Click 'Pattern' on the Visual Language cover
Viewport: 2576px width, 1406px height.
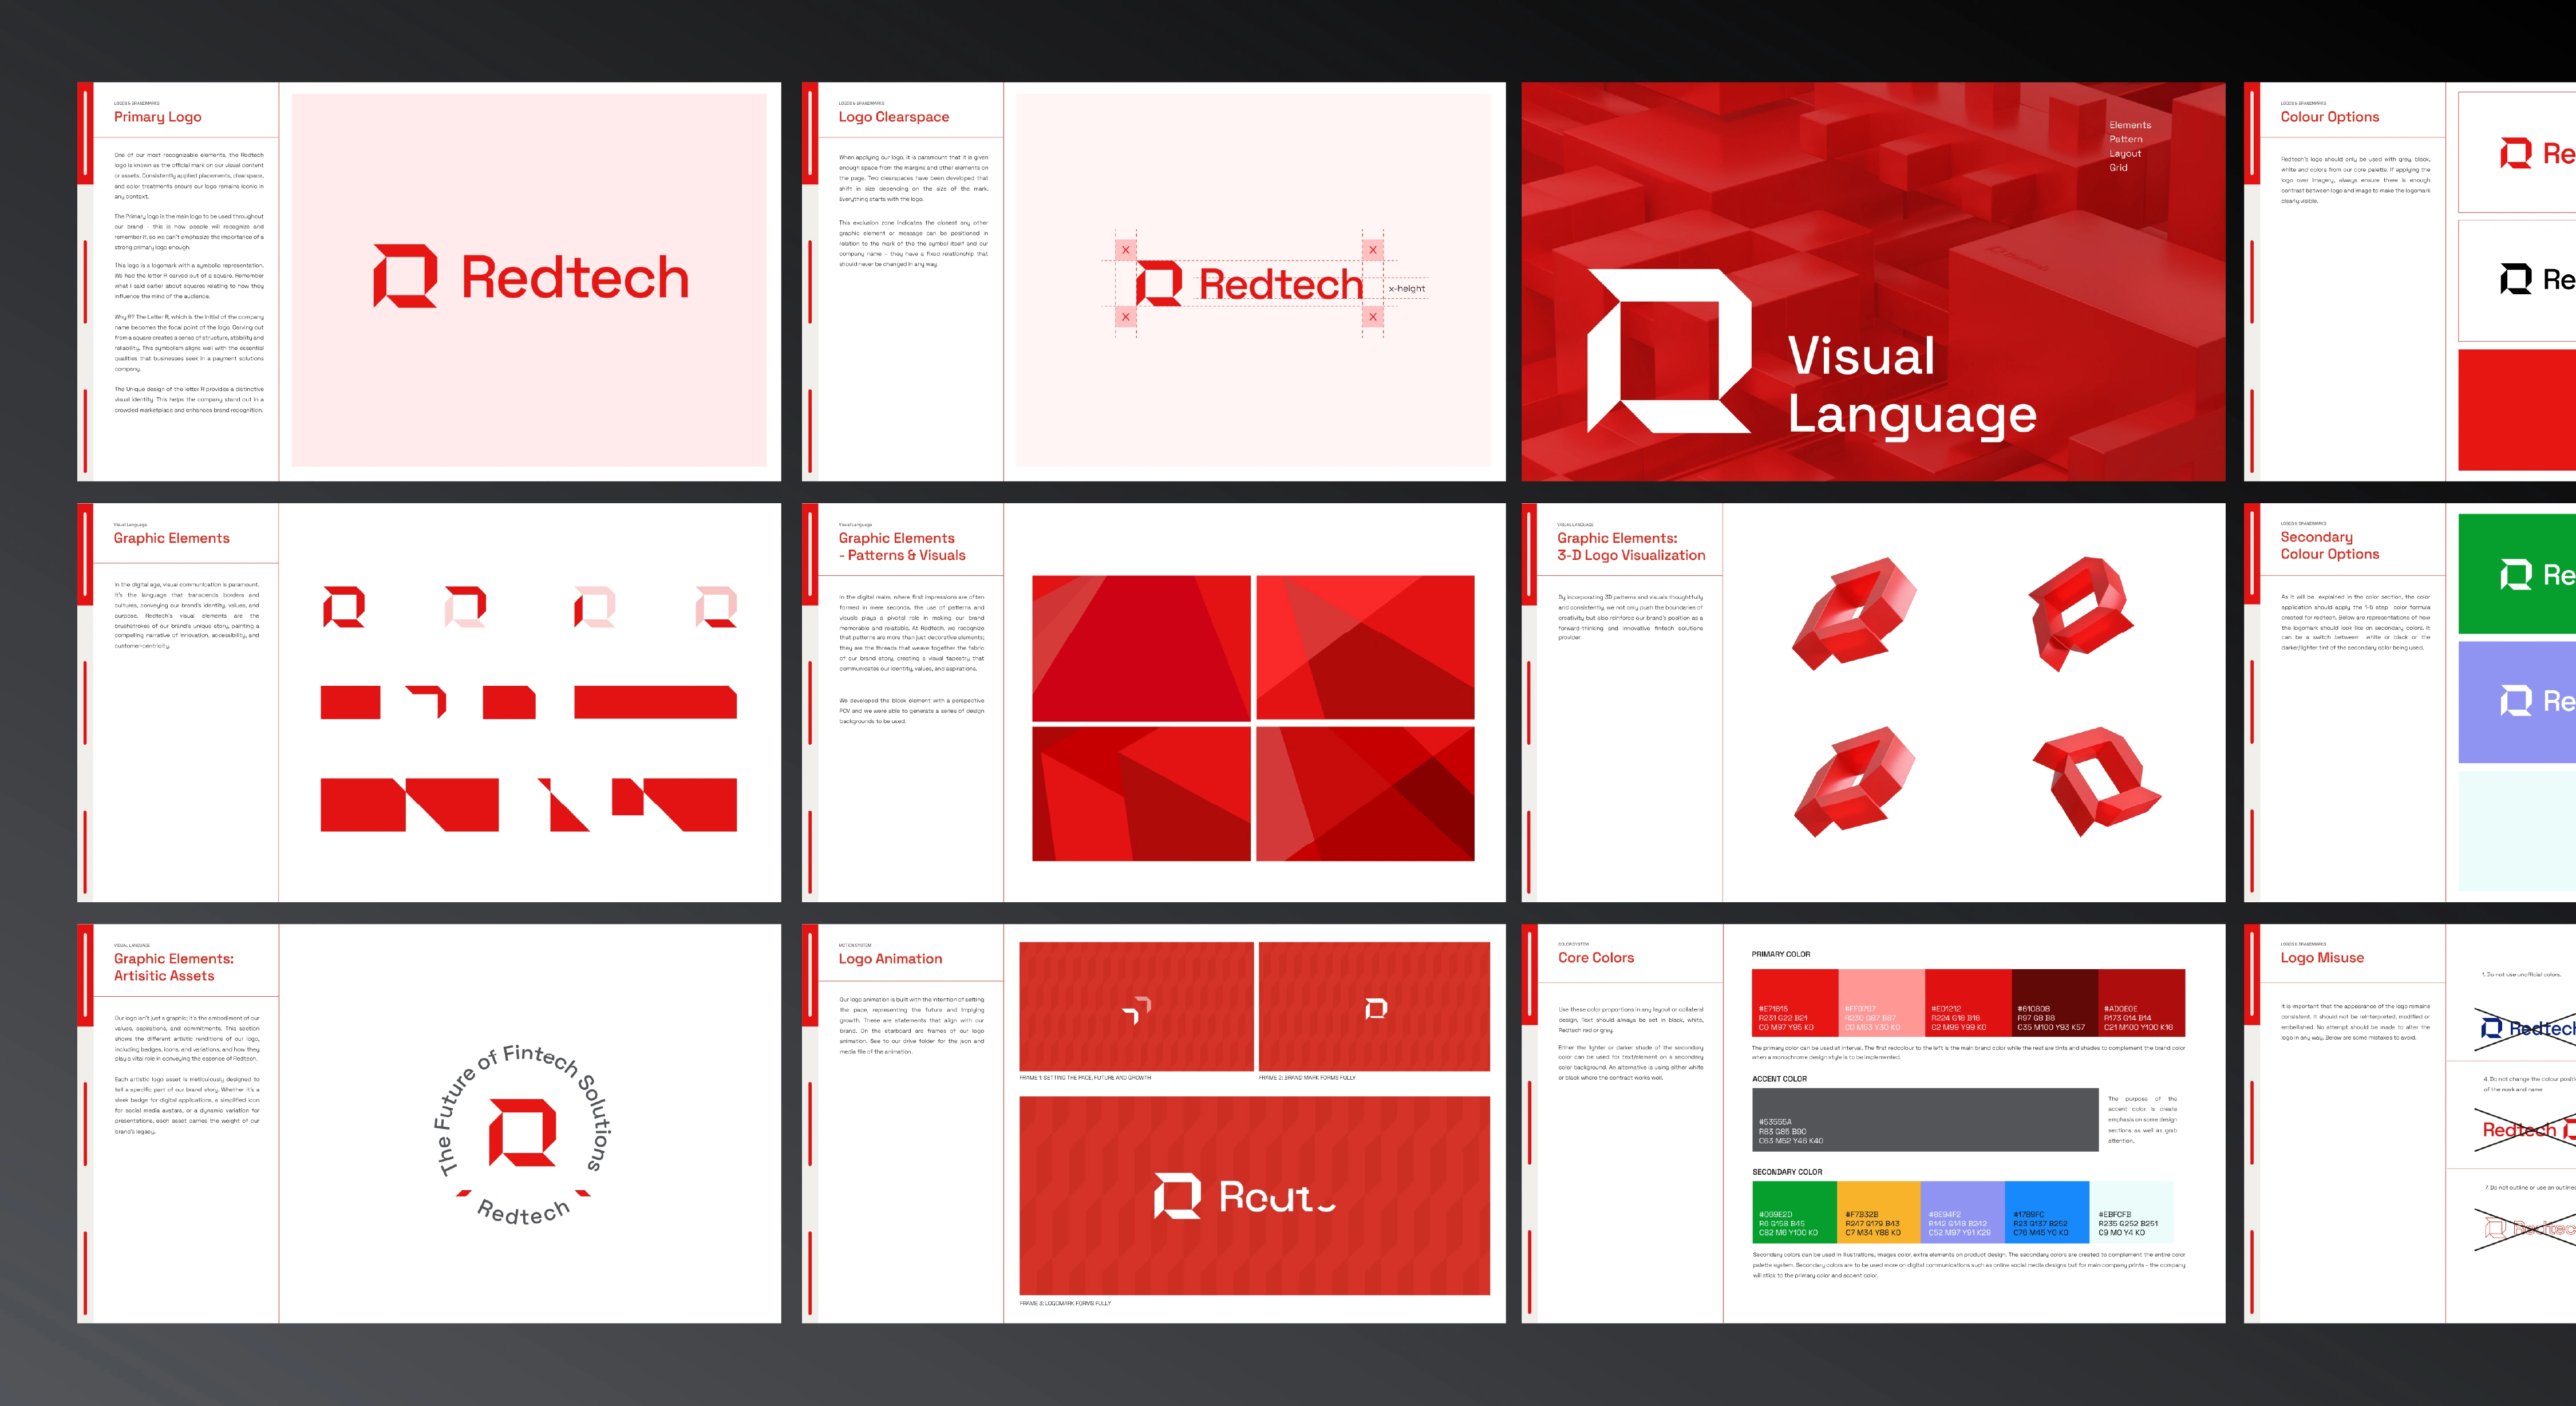(x=2126, y=139)
